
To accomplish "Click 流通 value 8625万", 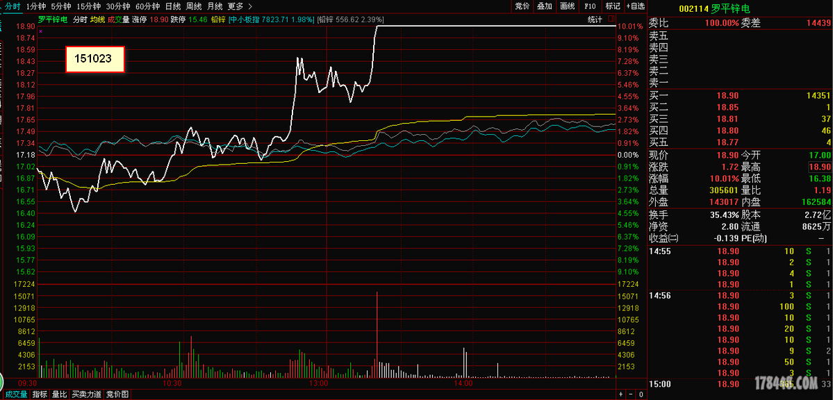I will 816,227.
